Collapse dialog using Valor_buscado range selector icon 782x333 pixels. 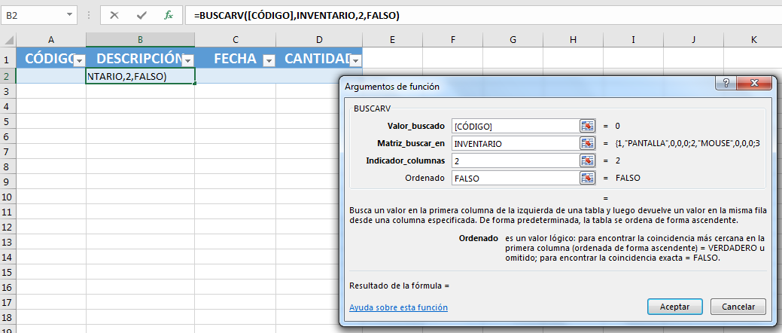tap(587, 126)
